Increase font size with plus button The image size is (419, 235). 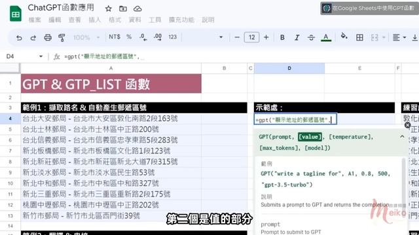266,37
